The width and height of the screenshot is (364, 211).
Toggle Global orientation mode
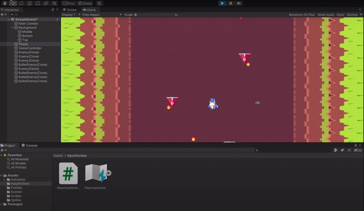[85, 3]
